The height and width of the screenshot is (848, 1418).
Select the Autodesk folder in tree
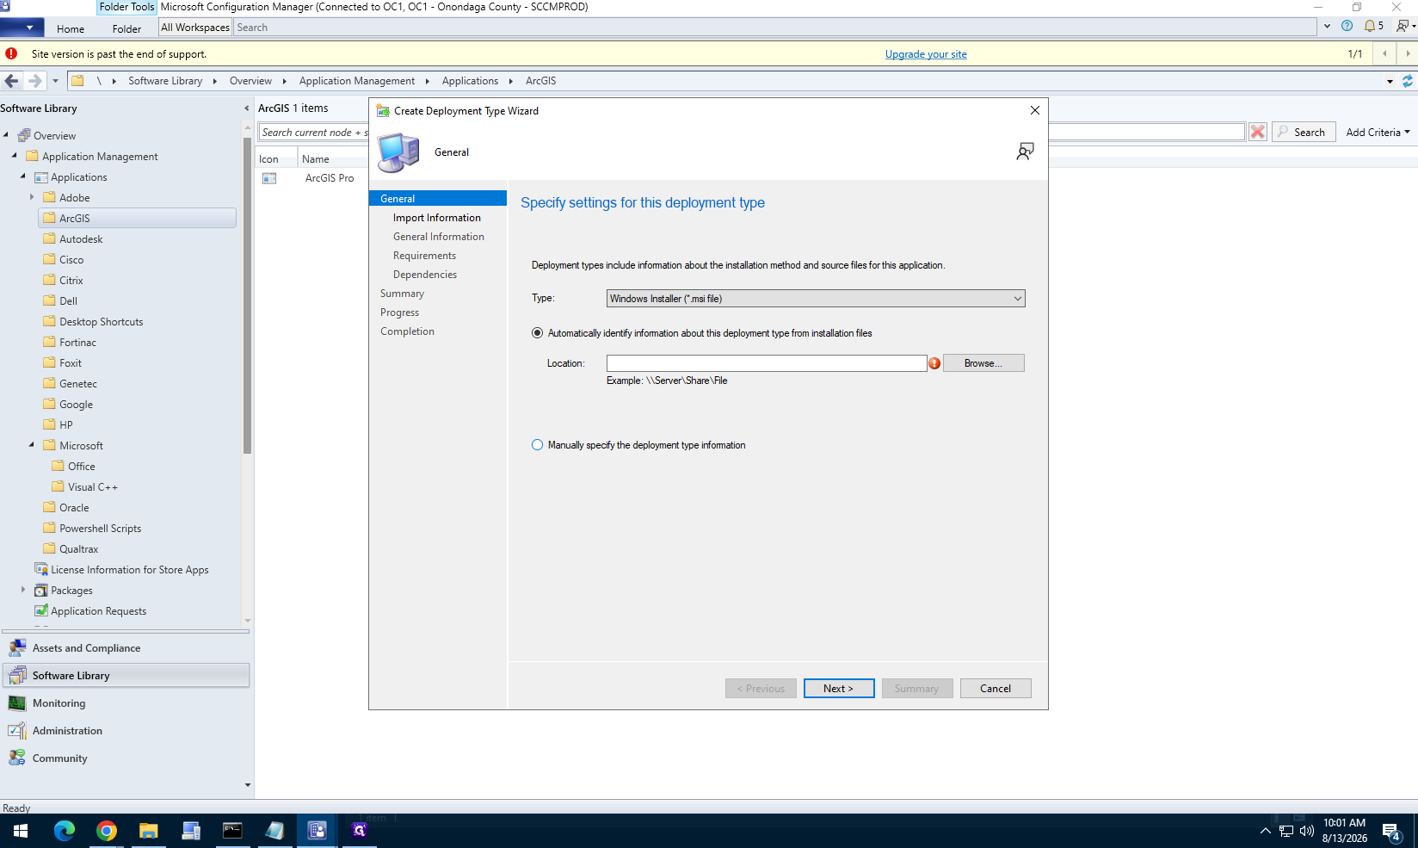point(81,239)
